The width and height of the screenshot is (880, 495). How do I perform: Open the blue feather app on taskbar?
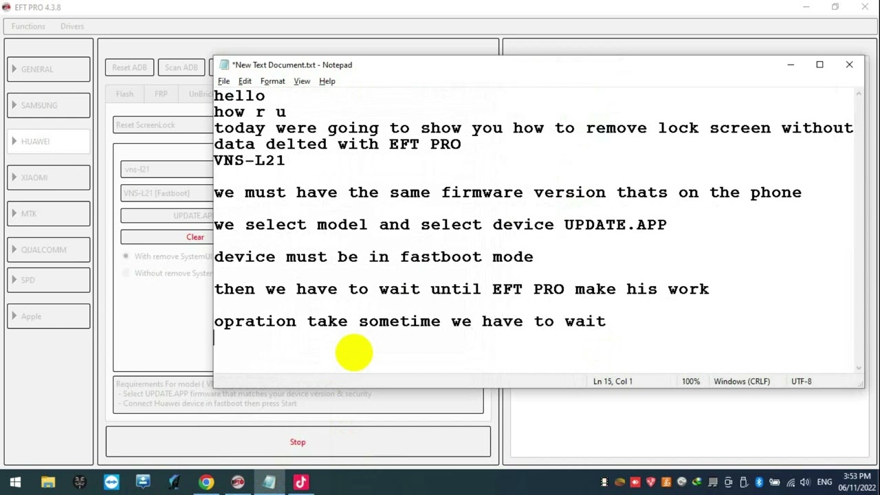click(x=175, y=482)
